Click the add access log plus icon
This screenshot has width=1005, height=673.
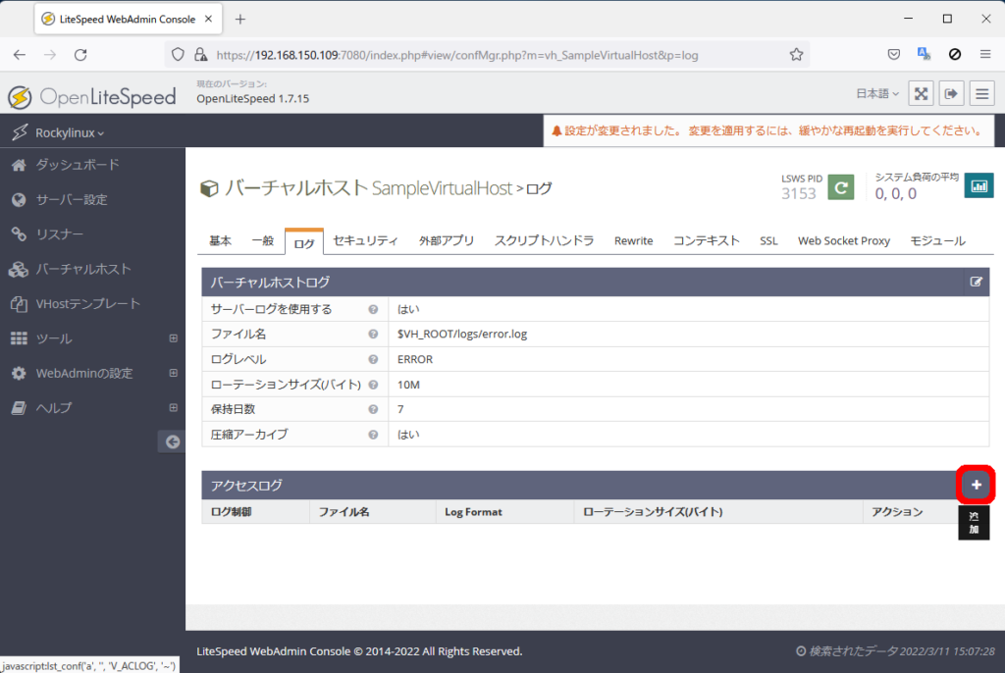[976, 485]
